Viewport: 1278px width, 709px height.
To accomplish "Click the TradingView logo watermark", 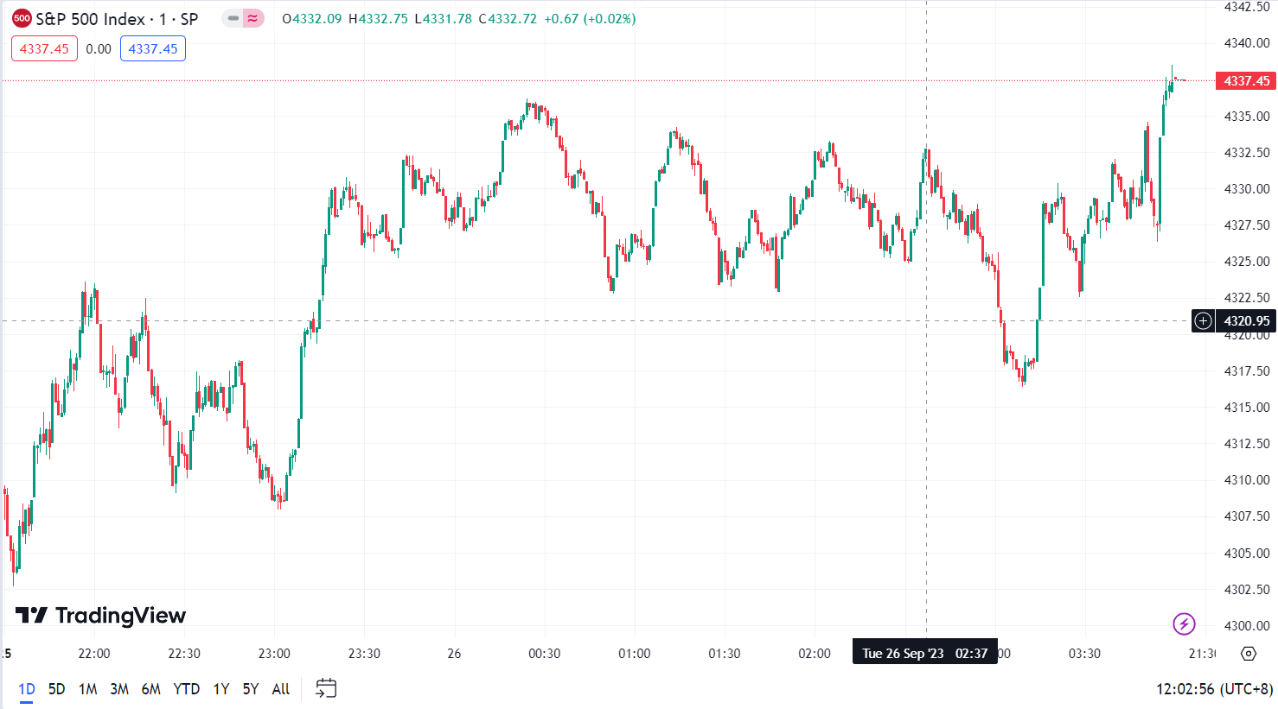I will pos(101,615).
